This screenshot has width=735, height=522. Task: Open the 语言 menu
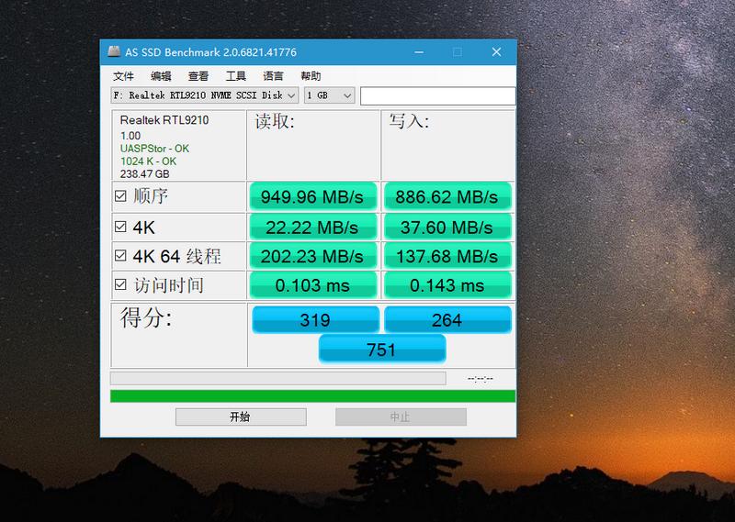point(273,76)
